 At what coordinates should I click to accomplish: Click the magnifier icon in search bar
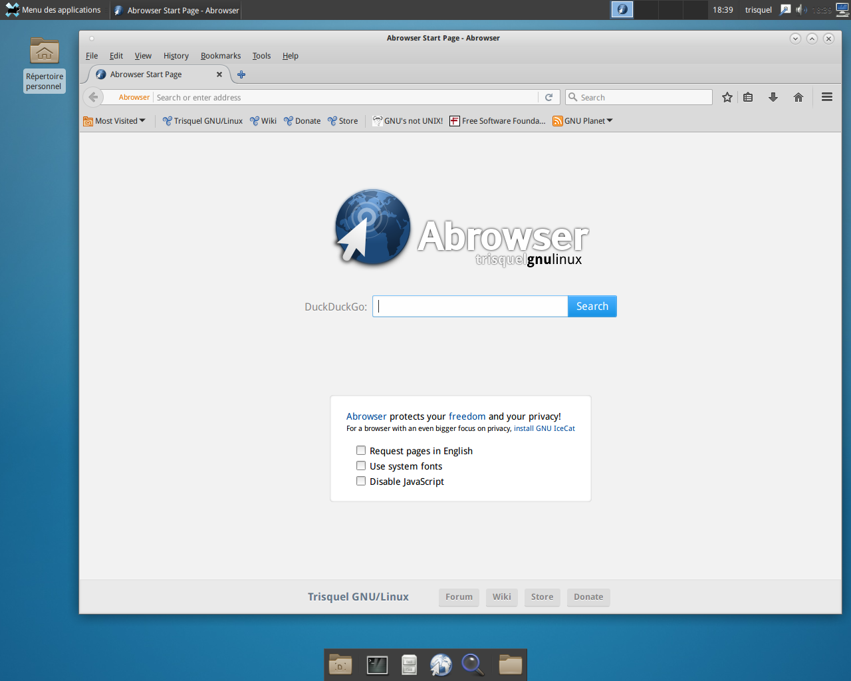[572, 97]
